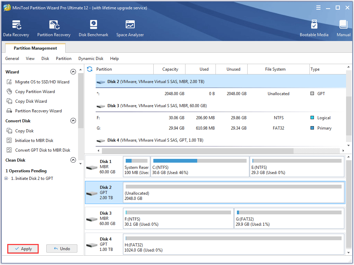Open the Bootable Media creator
The image size is (354, 265).
pos(314,28)
